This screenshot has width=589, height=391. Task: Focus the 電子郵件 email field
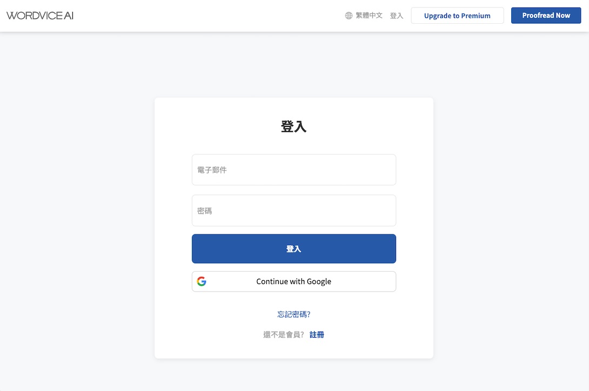click(x=294, y=170)
